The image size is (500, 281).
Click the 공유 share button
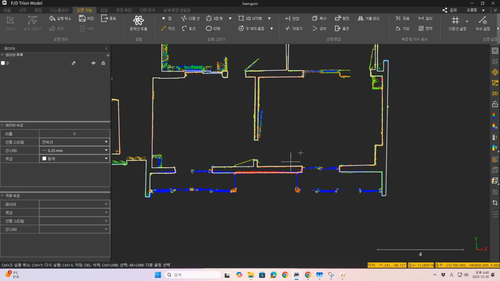pyautogui.click(x=450, y=10)
